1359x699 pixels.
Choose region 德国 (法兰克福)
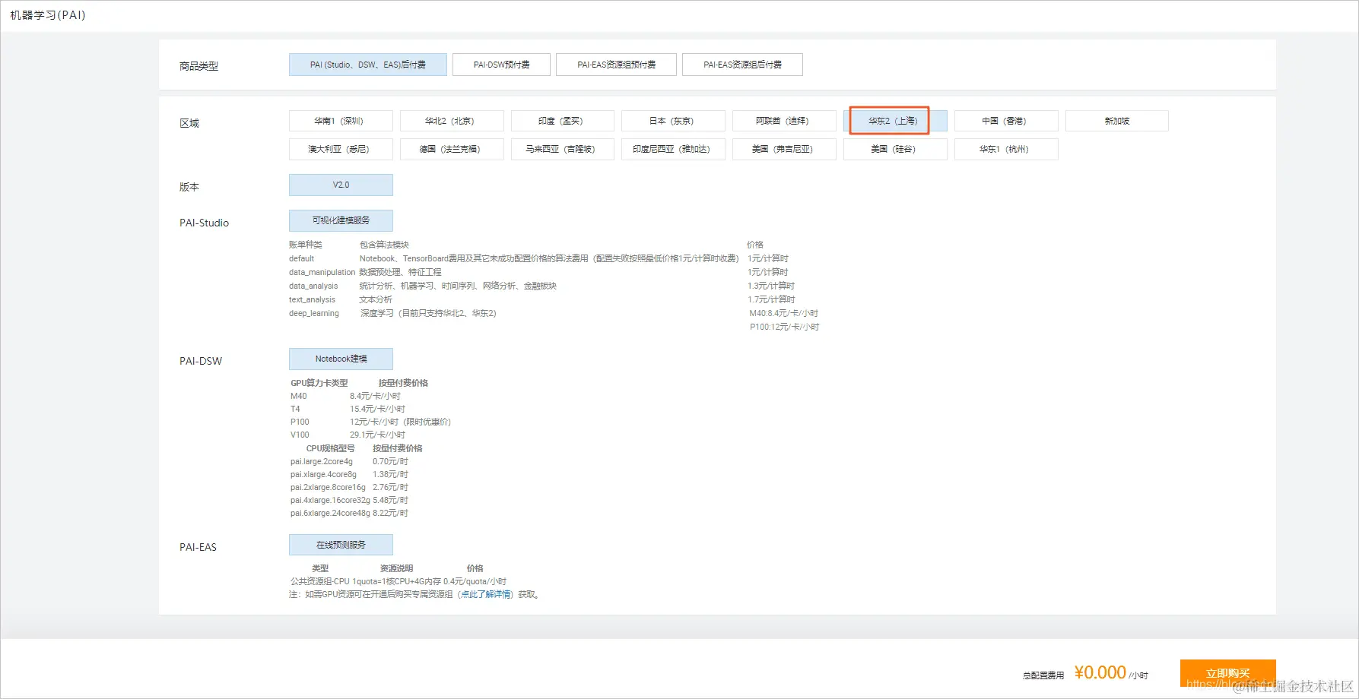tap(452, 149)
